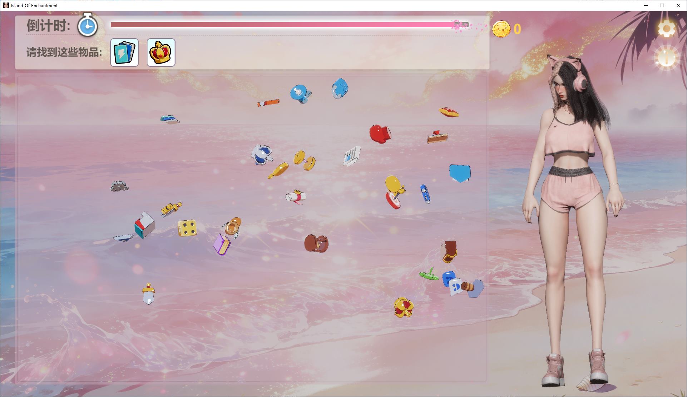
Task: Pick the green spinning top
Action: point(429,275)
